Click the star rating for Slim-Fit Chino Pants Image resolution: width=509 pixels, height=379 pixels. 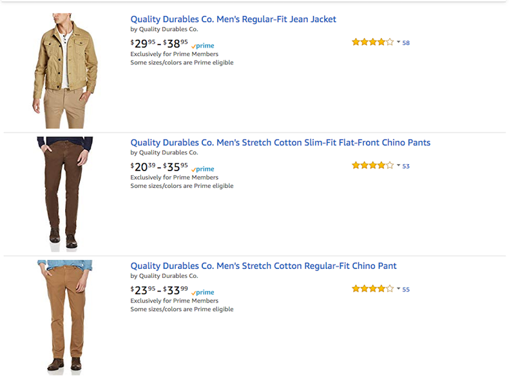pos(372,165)
